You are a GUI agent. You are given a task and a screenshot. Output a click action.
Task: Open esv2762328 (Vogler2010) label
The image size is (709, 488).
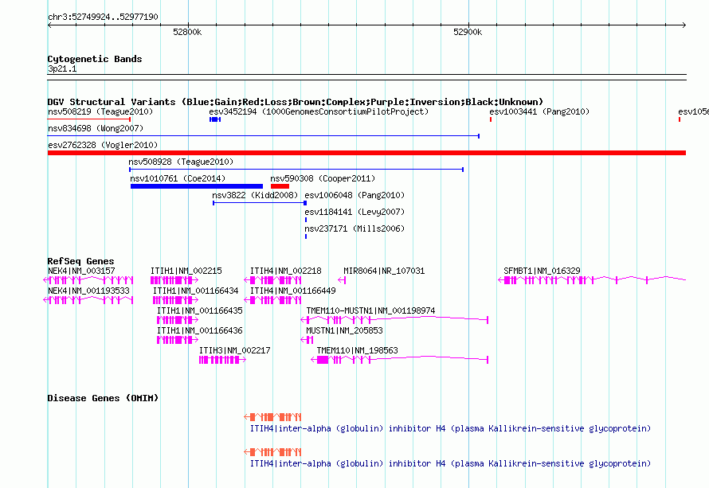[x=103, y=145]
